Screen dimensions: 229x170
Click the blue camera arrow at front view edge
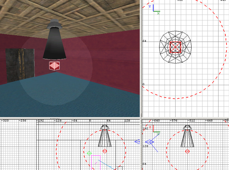[x=137, y=141]
